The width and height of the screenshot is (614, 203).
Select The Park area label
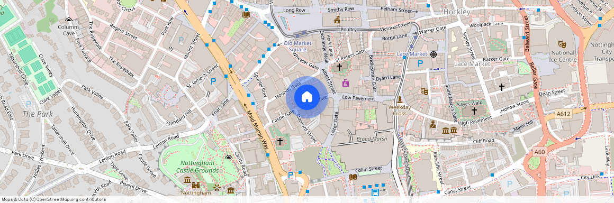coord(38,114)
